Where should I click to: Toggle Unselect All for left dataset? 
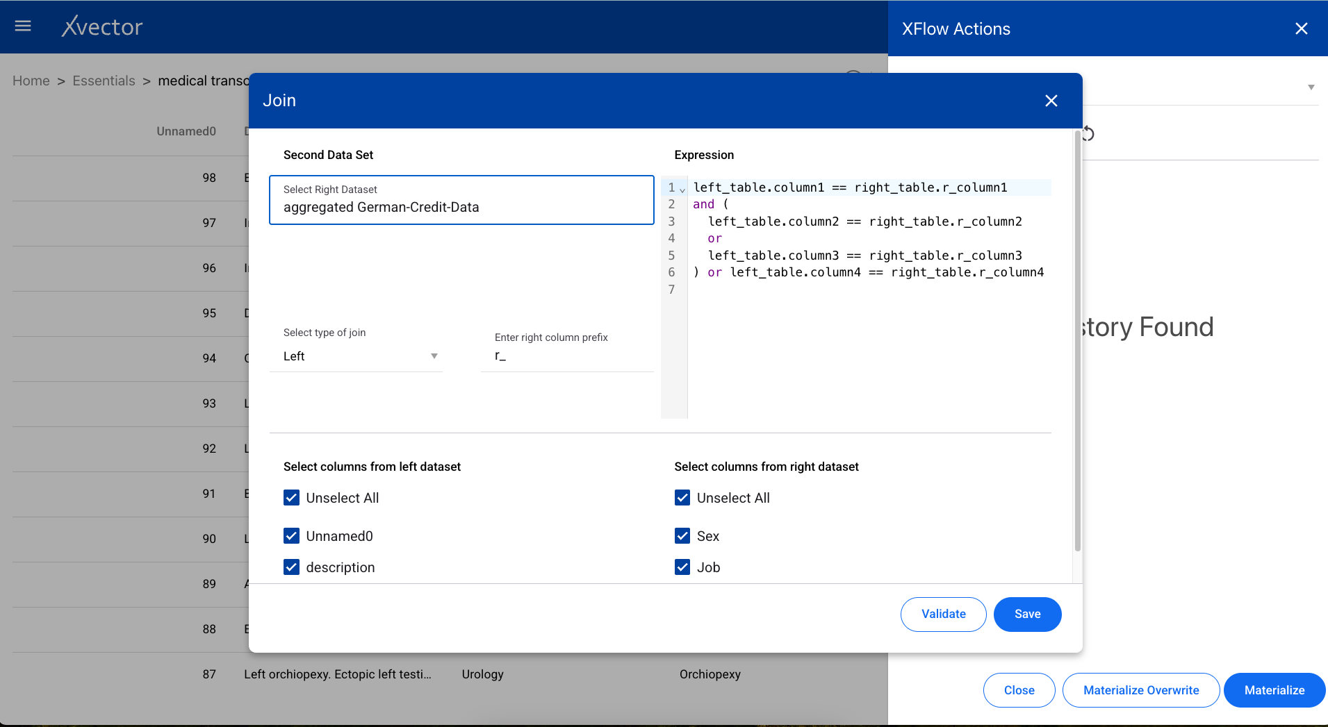(292, 498)
